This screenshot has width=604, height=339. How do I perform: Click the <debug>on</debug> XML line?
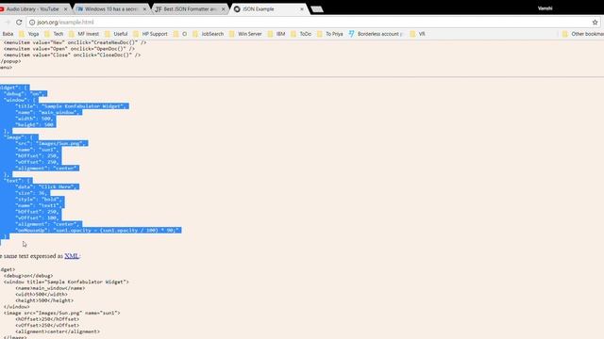coord(28,276)
